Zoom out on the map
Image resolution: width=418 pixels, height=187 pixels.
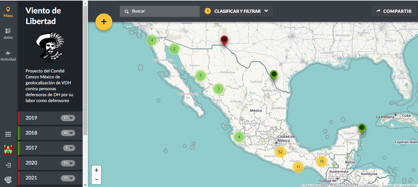tap(96, 180)
